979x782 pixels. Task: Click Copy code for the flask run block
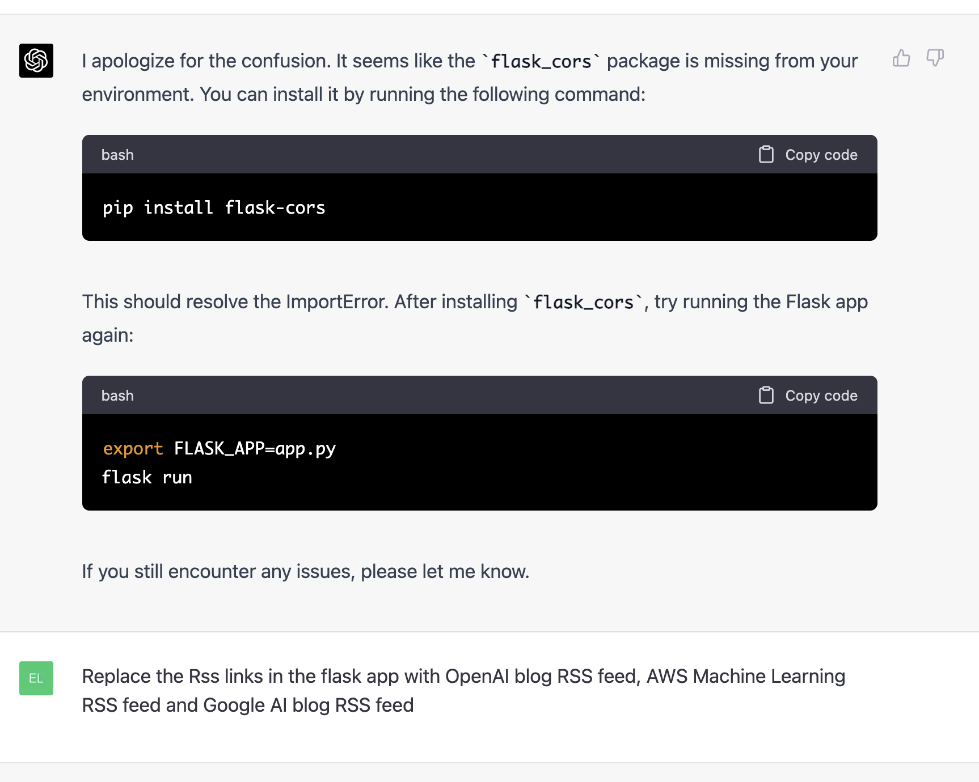821,395
